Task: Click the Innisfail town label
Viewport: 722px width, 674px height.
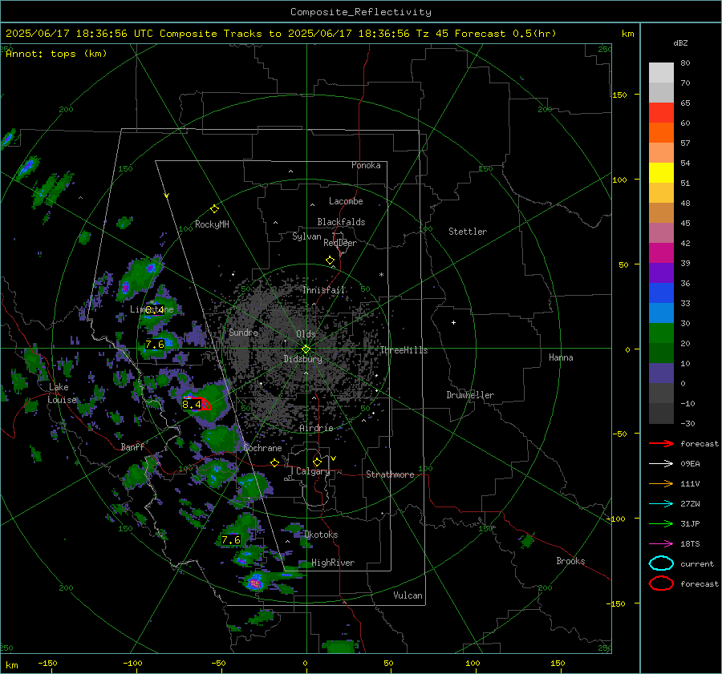Action: pyautogui.click(x=324, y=290)
